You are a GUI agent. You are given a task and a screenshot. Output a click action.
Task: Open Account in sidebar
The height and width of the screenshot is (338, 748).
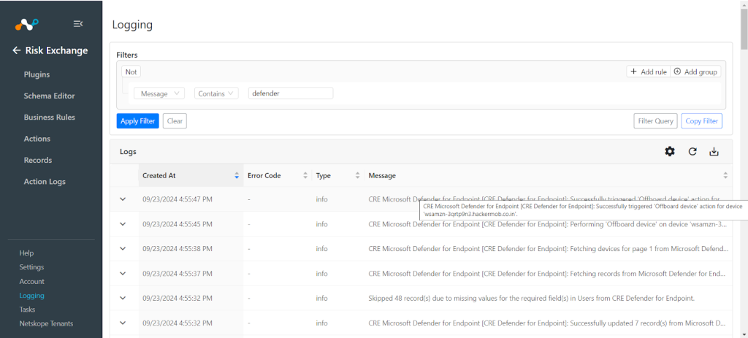click(x=31, y=281)
